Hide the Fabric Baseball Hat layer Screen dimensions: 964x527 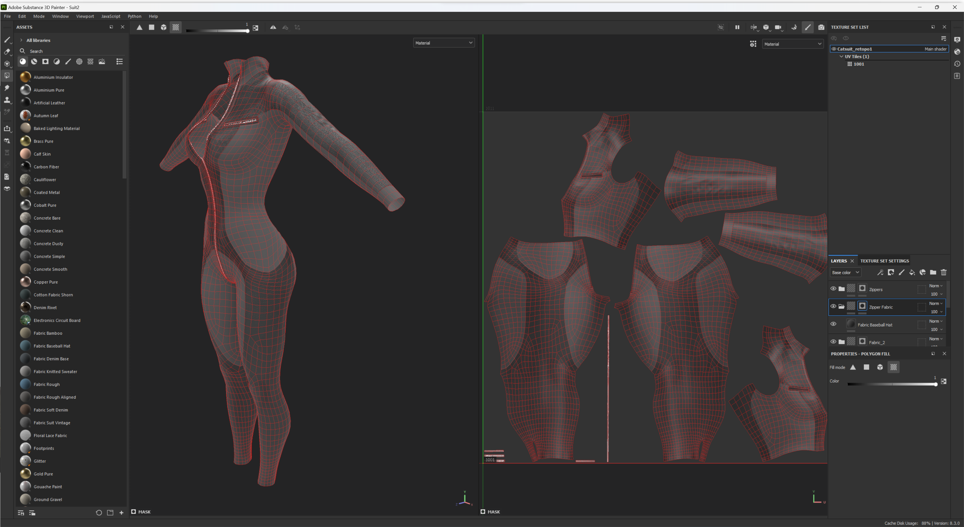point(833,324)
